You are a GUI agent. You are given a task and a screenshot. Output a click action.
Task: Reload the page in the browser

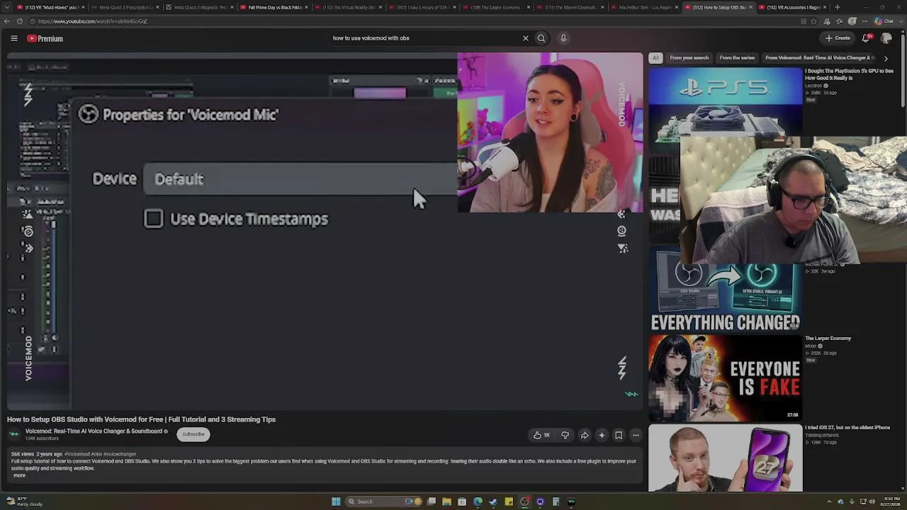click(20, 21)
